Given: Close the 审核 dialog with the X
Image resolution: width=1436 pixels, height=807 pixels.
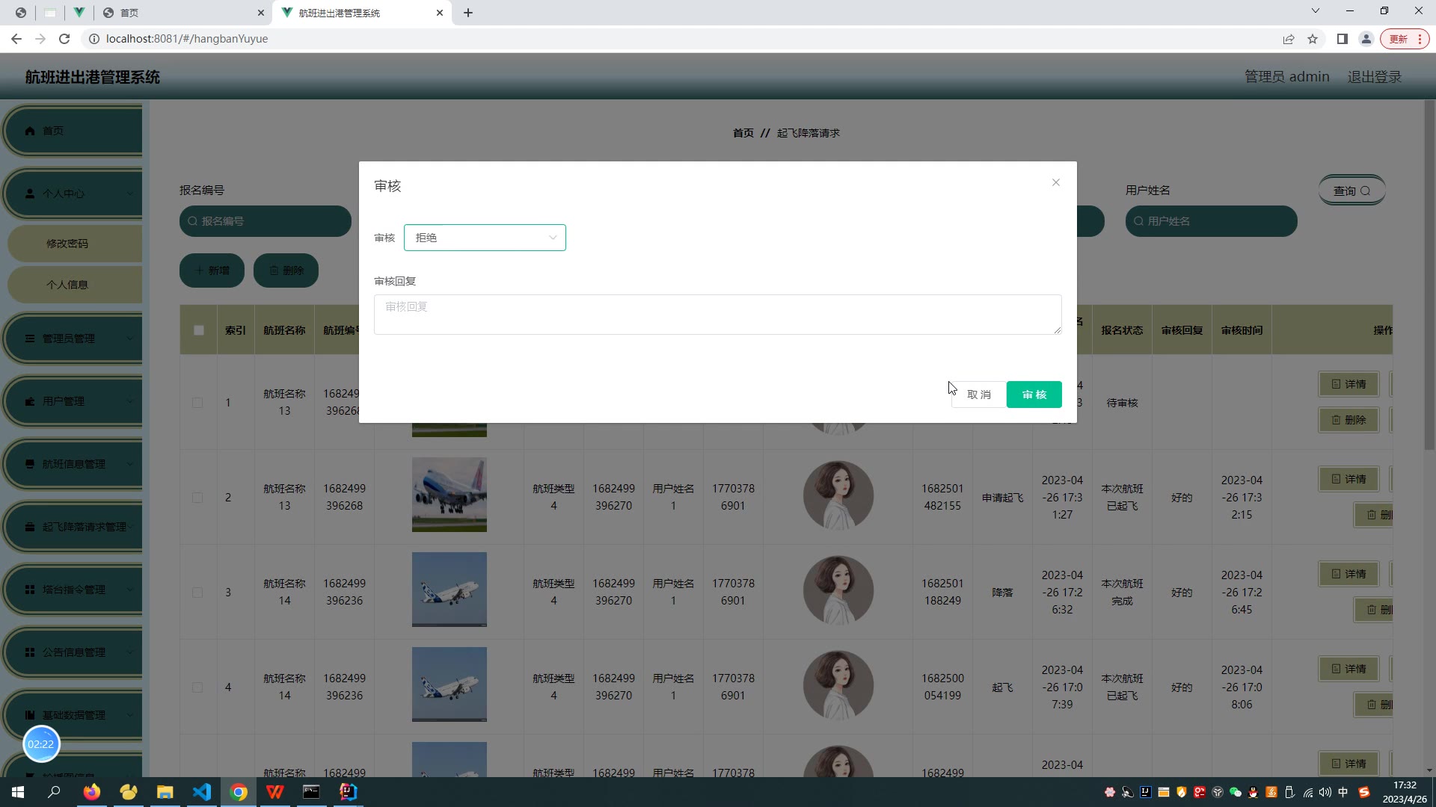Looking at the screenshot, I should click(1055, 182).
